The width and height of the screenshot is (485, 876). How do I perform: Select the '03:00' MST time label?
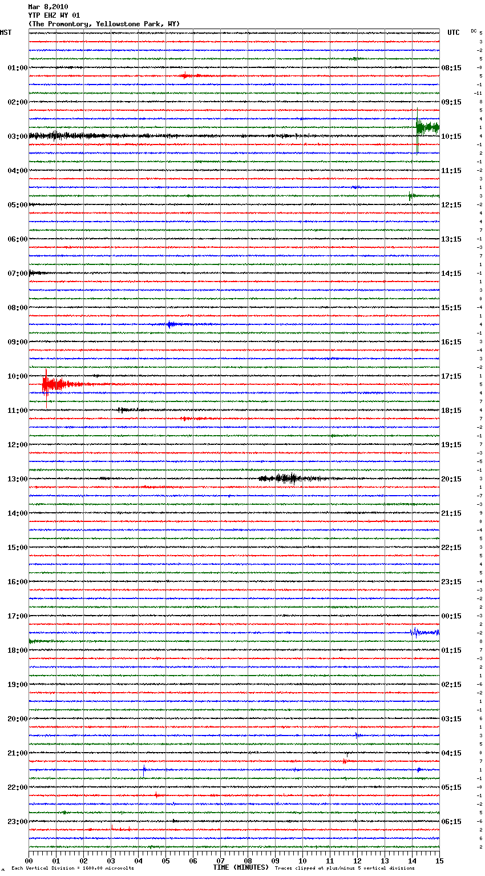[x=18, y=136]
